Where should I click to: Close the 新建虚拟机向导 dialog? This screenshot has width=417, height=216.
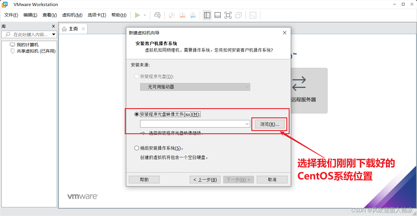click(x=285, y=33)
